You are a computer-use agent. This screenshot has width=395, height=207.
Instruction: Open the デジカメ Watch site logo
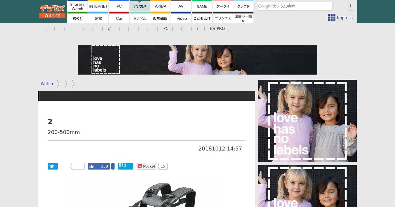52,11
